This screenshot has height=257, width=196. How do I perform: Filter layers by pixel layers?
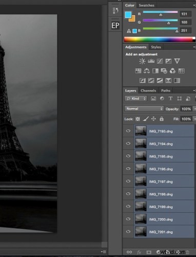click(x=153, y=99)
